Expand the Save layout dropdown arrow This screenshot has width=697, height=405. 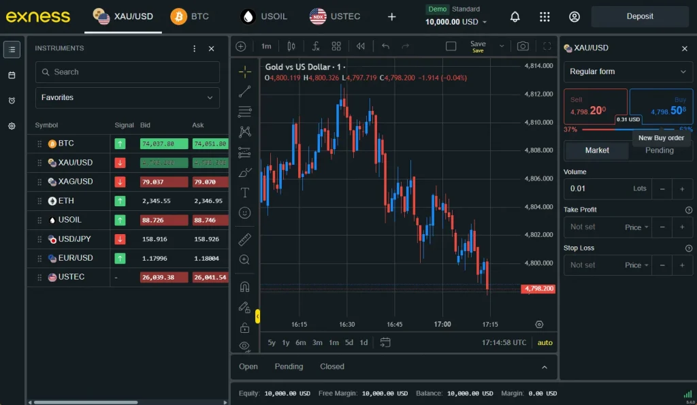[x=502, y=46]
